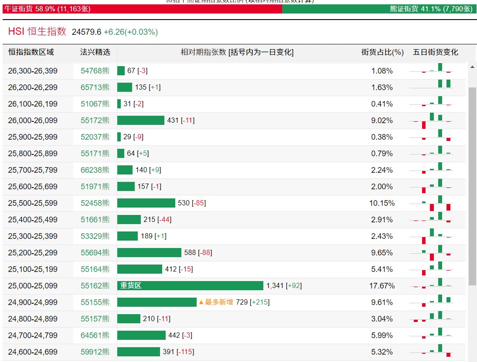The width and height of the screenshot is (477, 362).
Task: Click the vertical scrollbar thumb
Action: click(x=472, y=186)
